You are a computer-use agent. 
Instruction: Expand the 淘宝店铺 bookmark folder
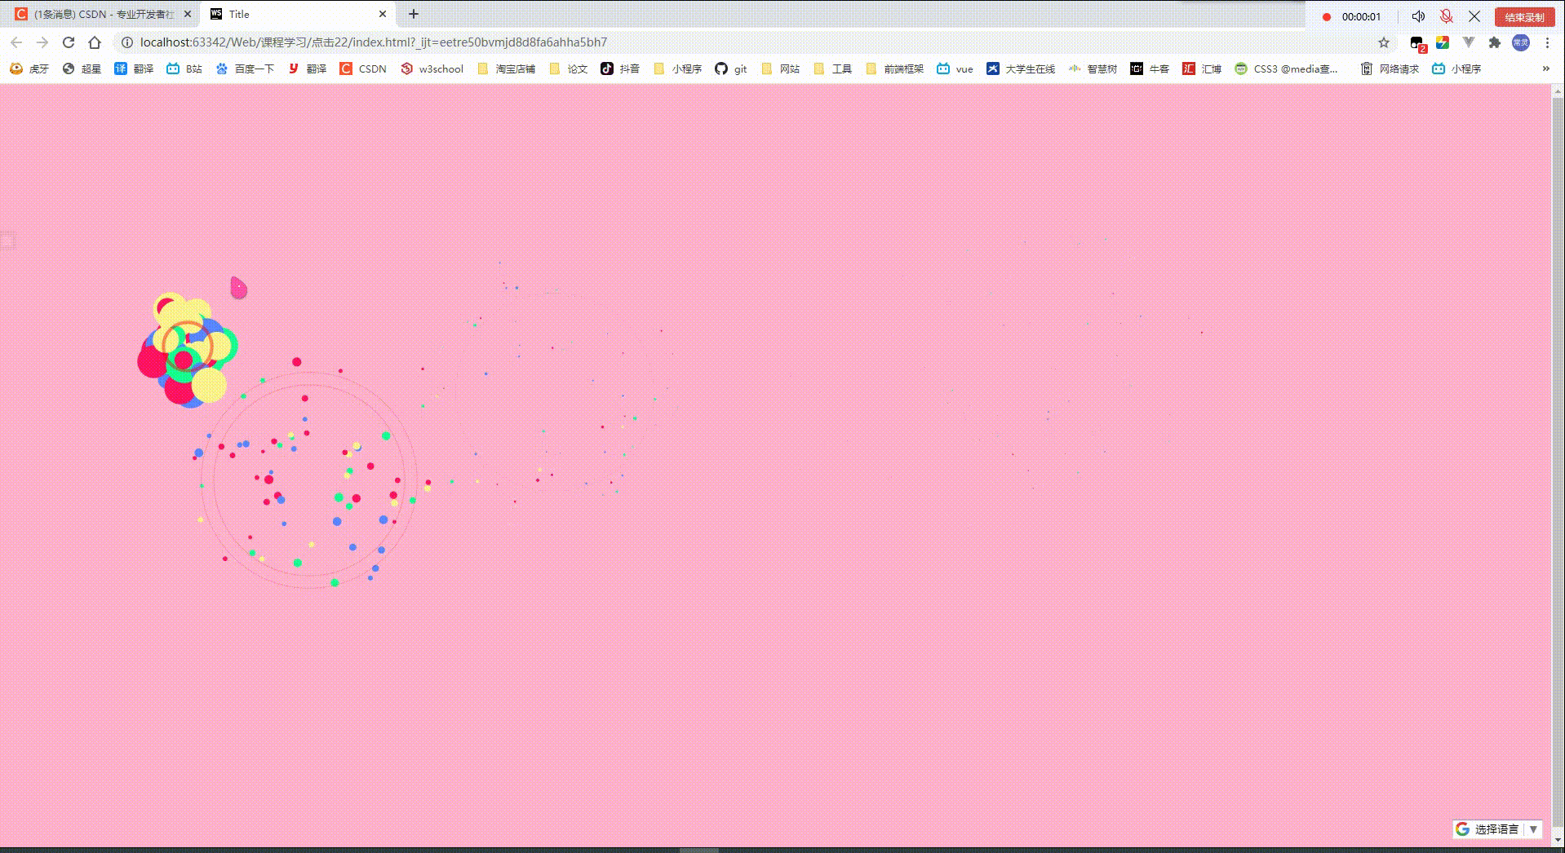pos(506,69)
